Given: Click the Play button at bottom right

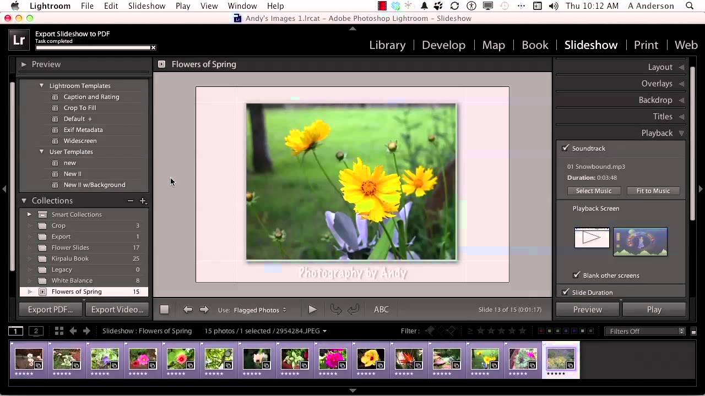Looking at the screenshot, I should click(x=654, y=310).
